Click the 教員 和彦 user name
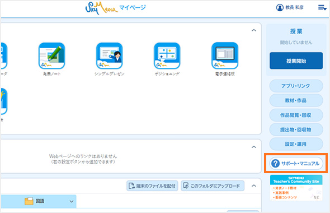Viewport: 330px width, 213px height. coord(294,8)
